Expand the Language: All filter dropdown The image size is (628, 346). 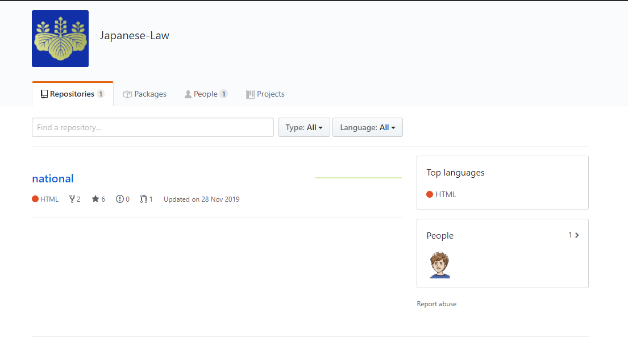368,128
